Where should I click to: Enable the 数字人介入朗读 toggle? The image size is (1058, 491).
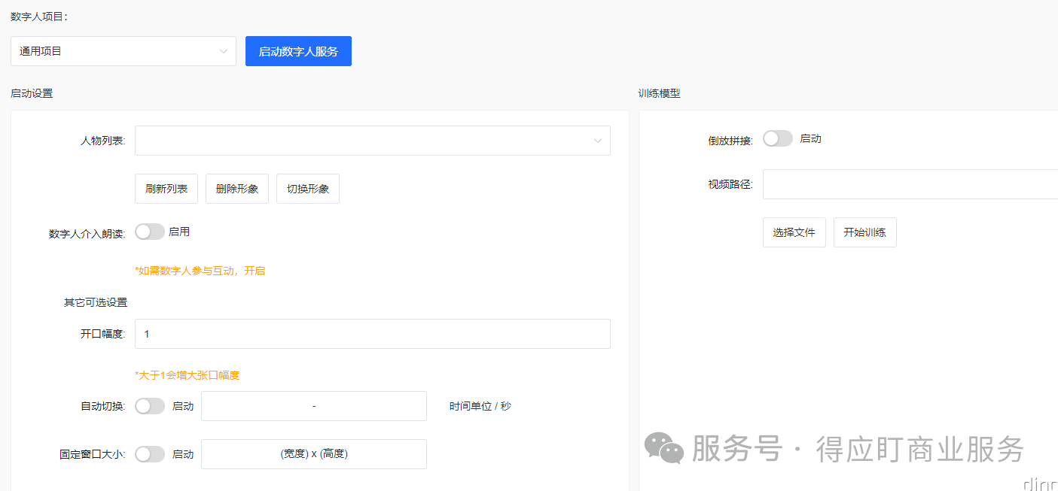click(149, 231)
